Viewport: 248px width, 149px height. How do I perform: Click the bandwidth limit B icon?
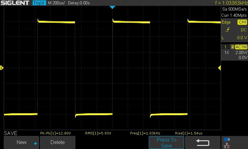coord(232,47)
